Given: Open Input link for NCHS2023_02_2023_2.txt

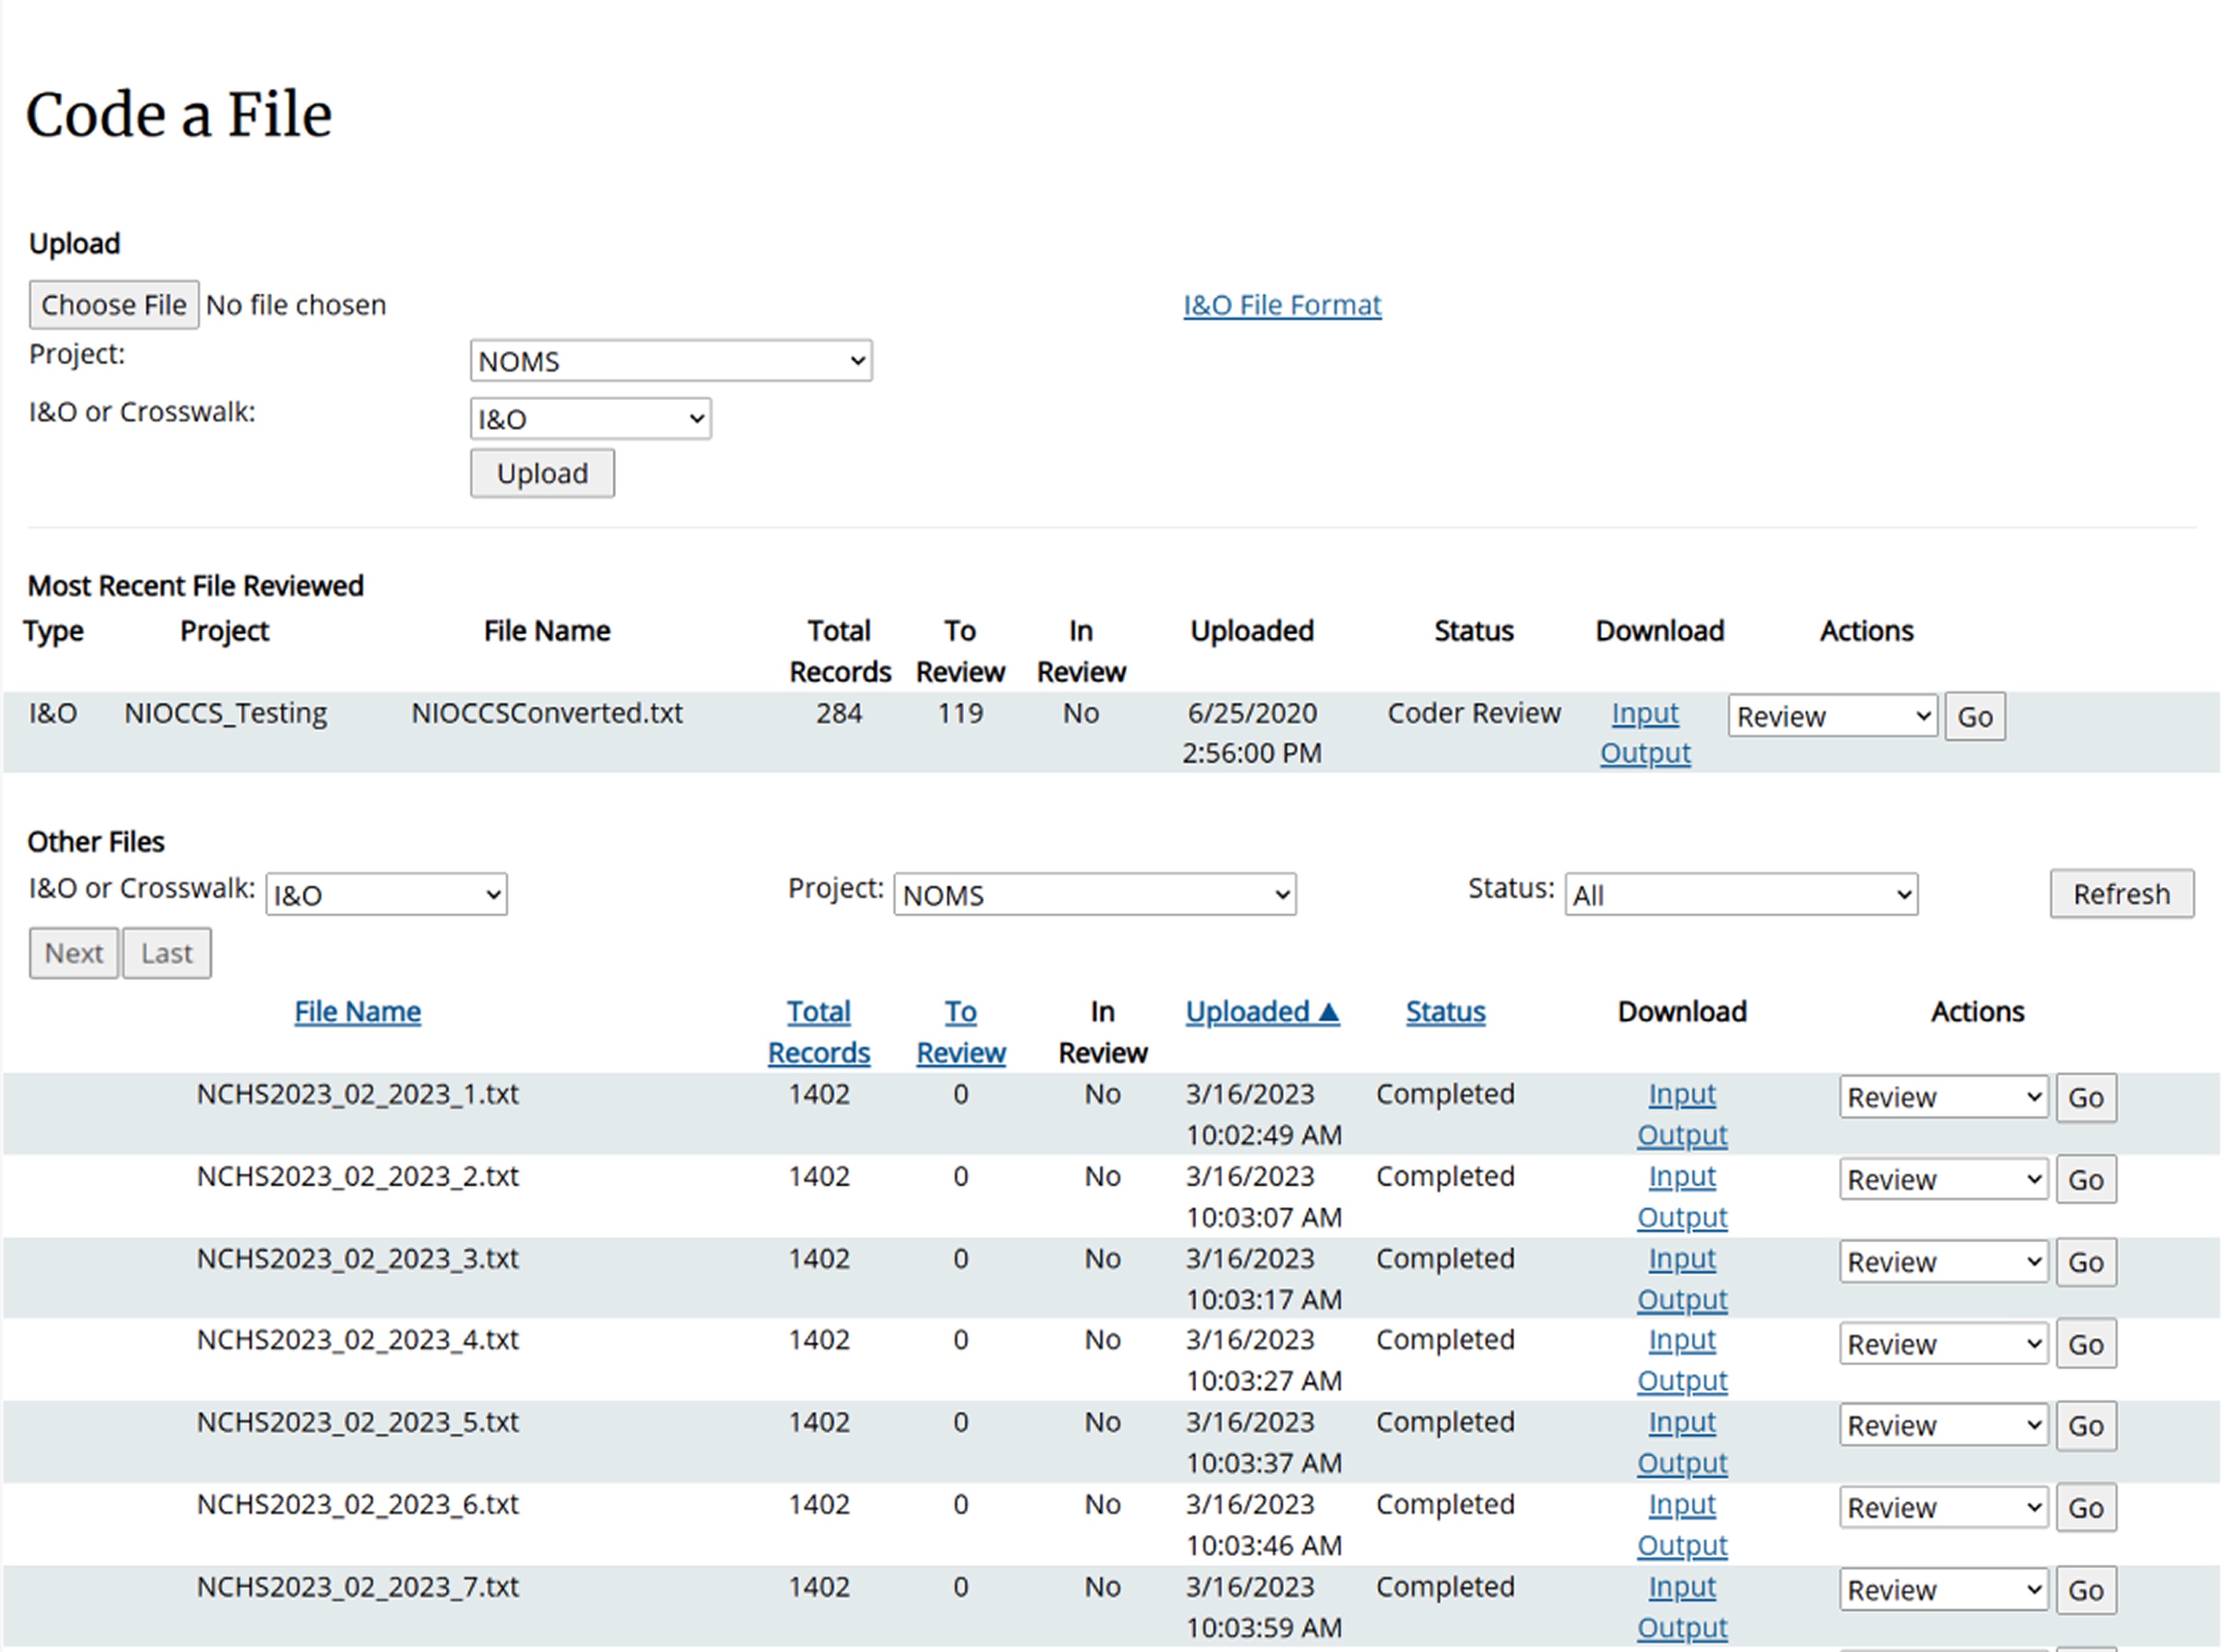Looking at the screenshot, I should coord(1681,1176).
